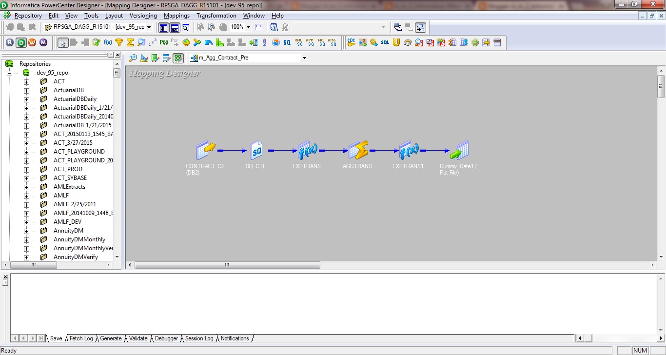Create a Union transformation with the U icon
This screenshot has height=355, width=666.
click(x=396, y=42)
